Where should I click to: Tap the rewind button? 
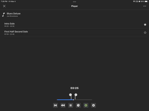pos(63,105)
